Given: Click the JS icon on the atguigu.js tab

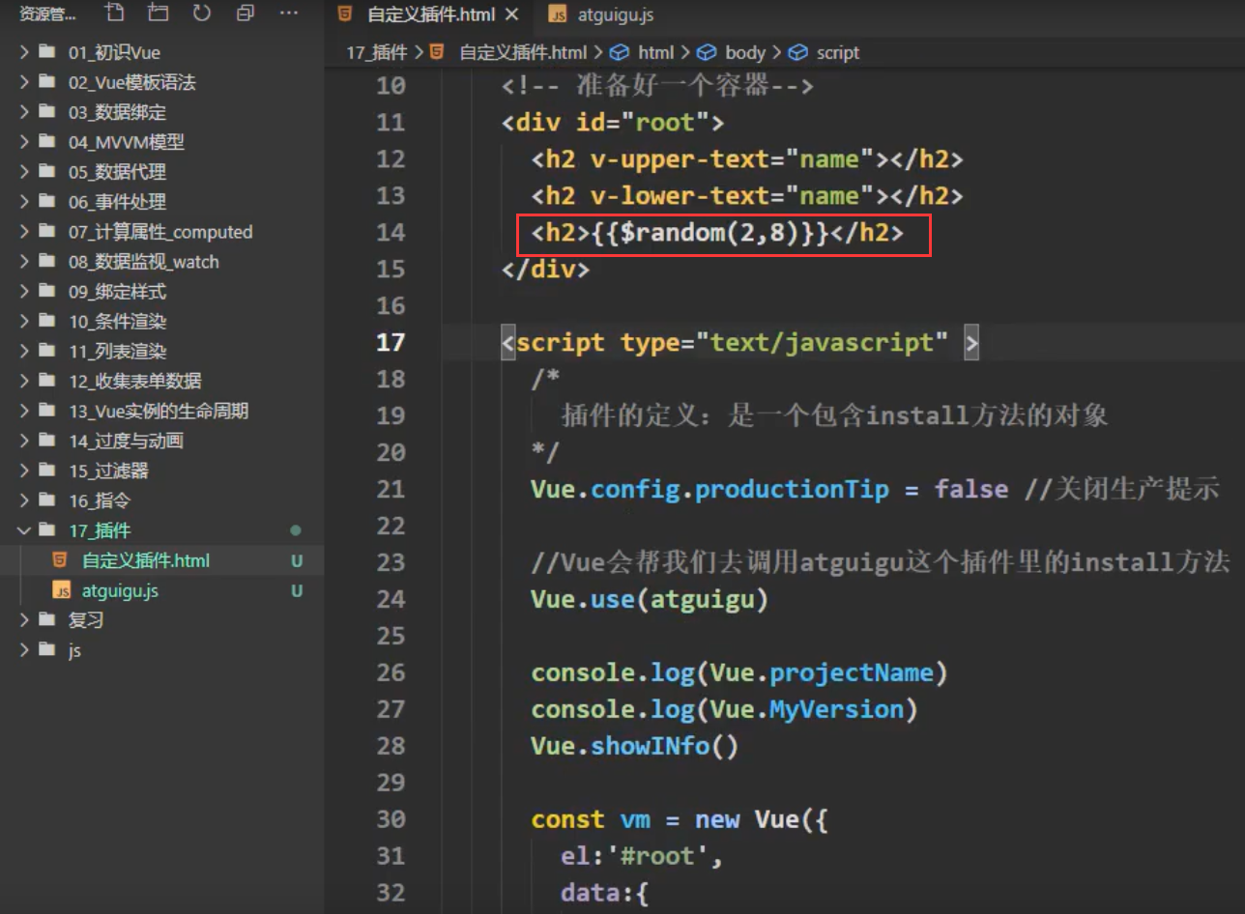Looking at the screenshot, I should tap(558, 14).
